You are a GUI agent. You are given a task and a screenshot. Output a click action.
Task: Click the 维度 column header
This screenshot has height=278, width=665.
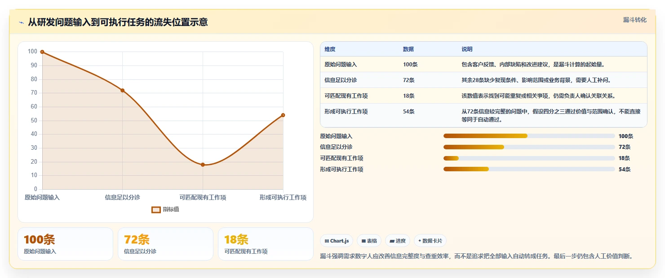click(330, 49)
